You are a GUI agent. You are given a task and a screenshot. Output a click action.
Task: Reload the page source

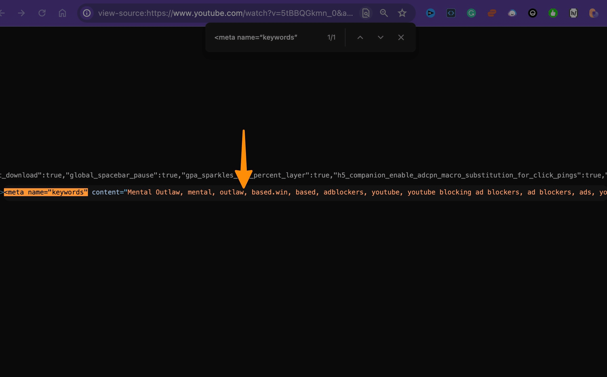coord(42,13)
